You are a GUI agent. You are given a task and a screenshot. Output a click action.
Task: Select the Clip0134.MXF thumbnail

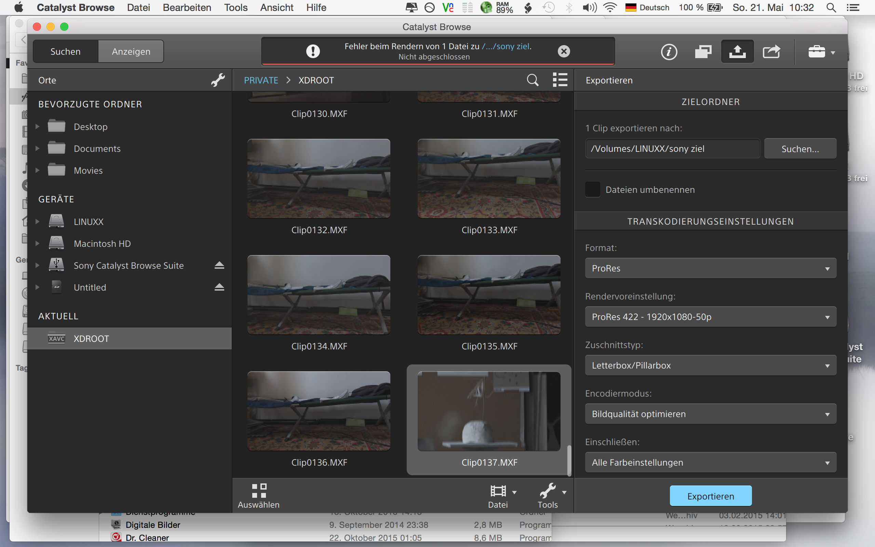click(x=319, y=295)
